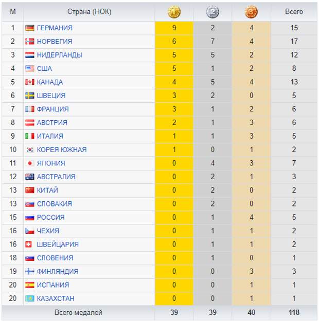Open the РОССИЯ country link
This screenshot has height=322, width=319.
50,217
